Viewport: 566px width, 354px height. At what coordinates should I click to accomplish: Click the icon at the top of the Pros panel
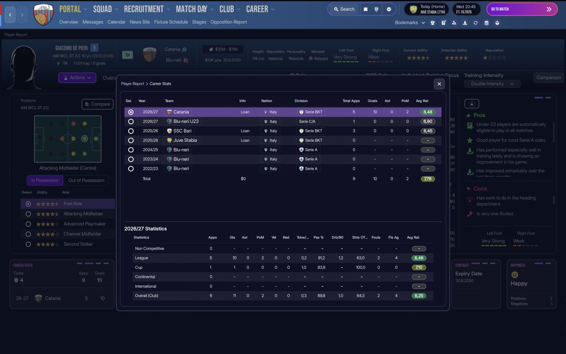tap(472, 103)
